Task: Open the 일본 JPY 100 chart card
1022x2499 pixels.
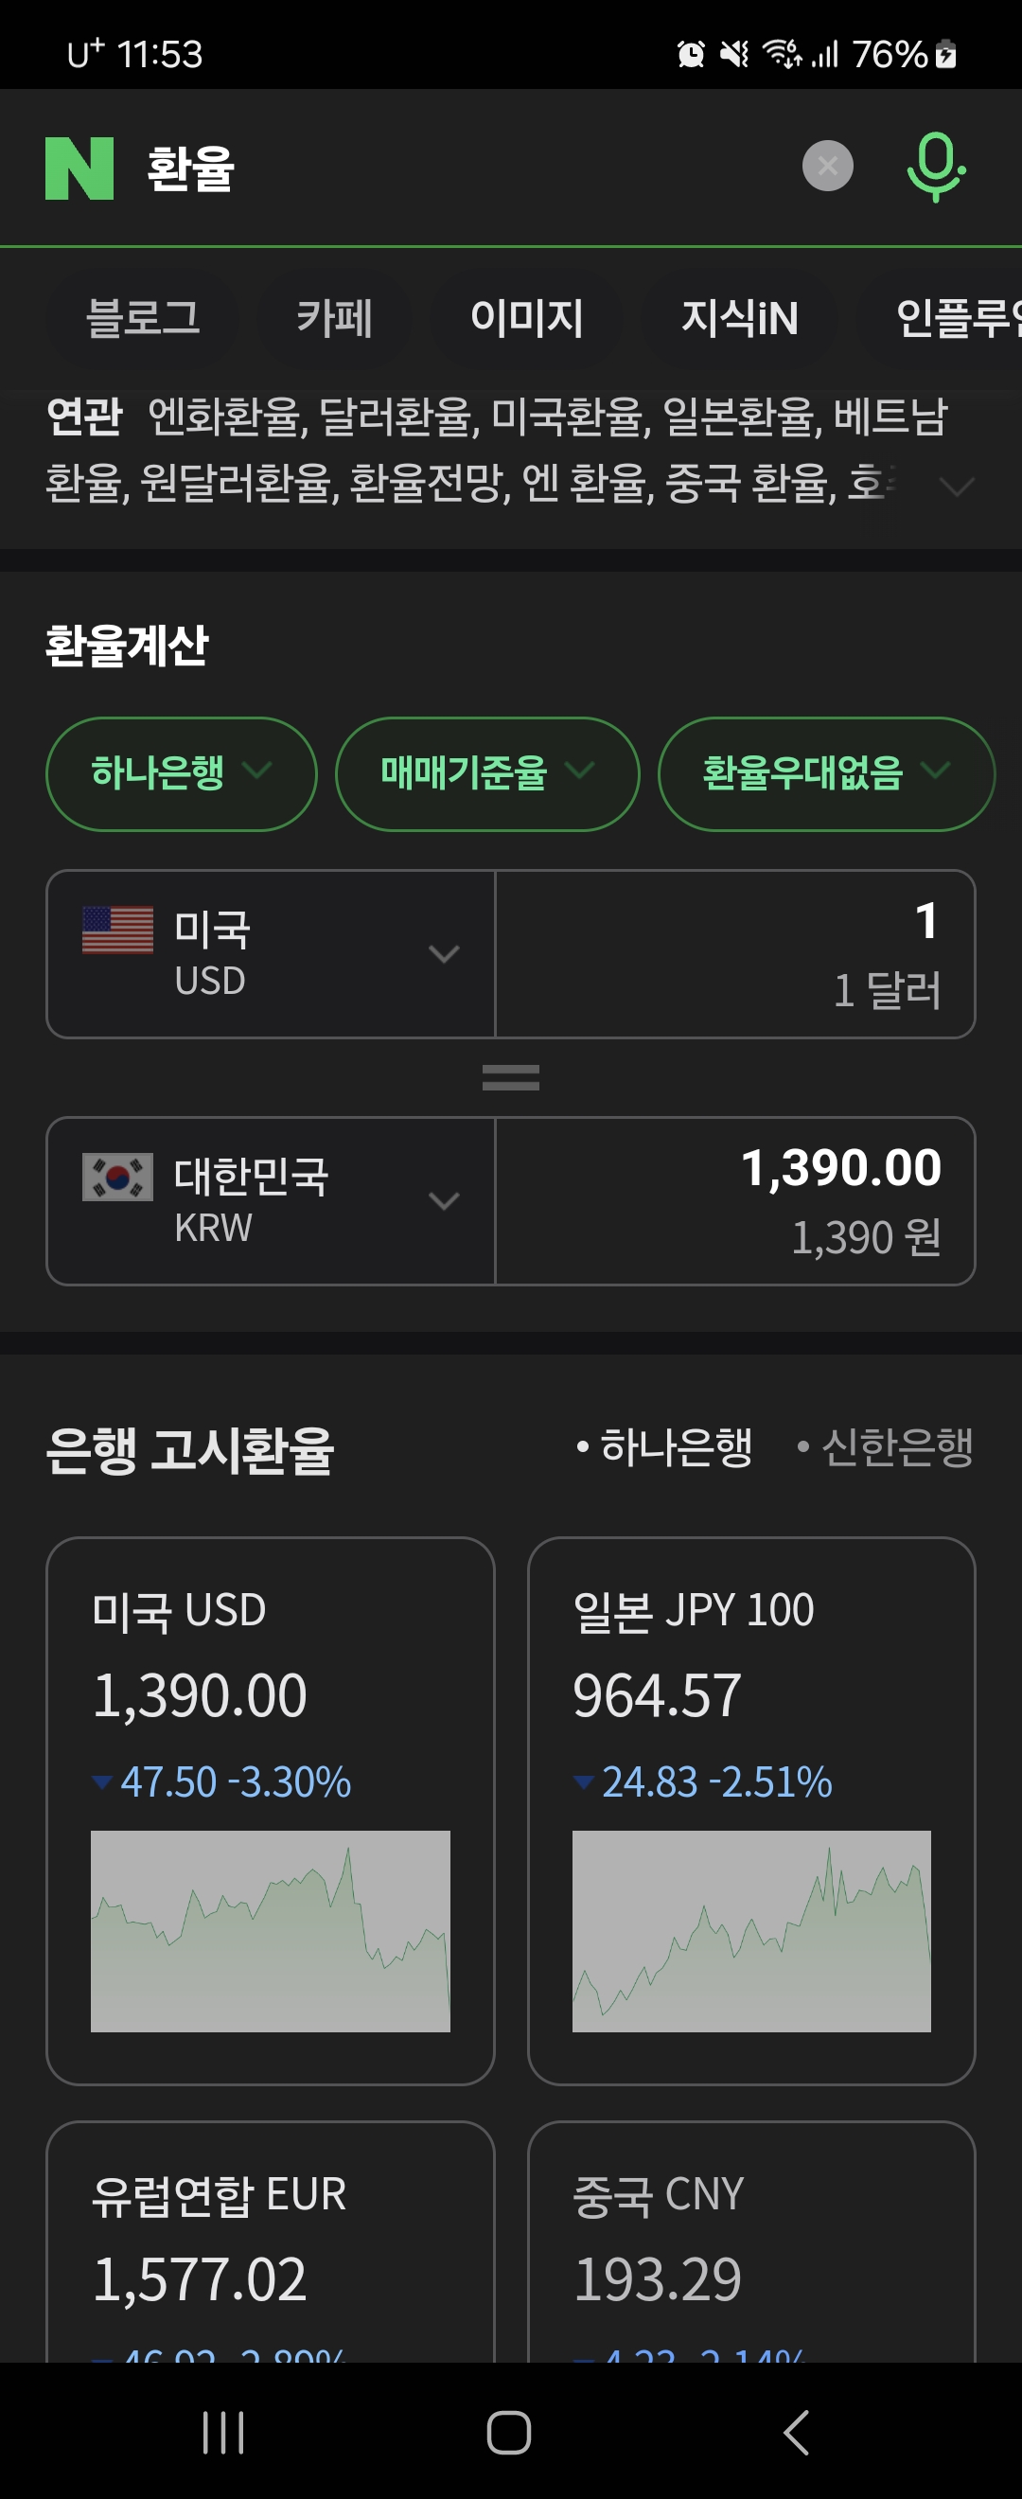Action: [x=750, y=1810]
